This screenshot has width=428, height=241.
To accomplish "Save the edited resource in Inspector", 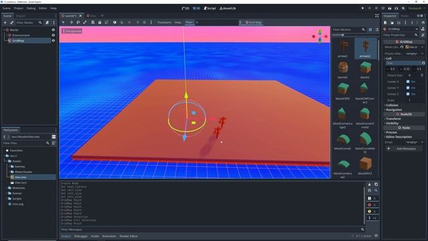I will point(399,22).
